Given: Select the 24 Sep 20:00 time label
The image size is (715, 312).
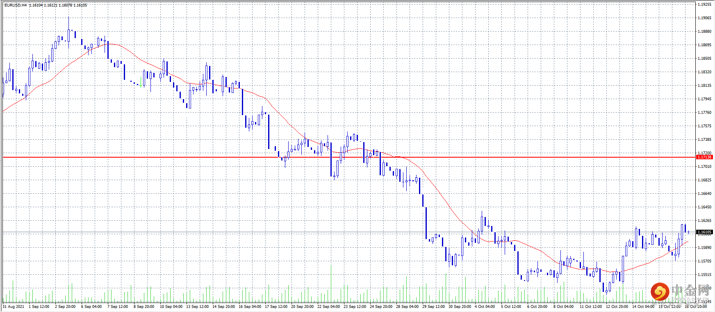Looking at the screenshot, I should [381, 307].
